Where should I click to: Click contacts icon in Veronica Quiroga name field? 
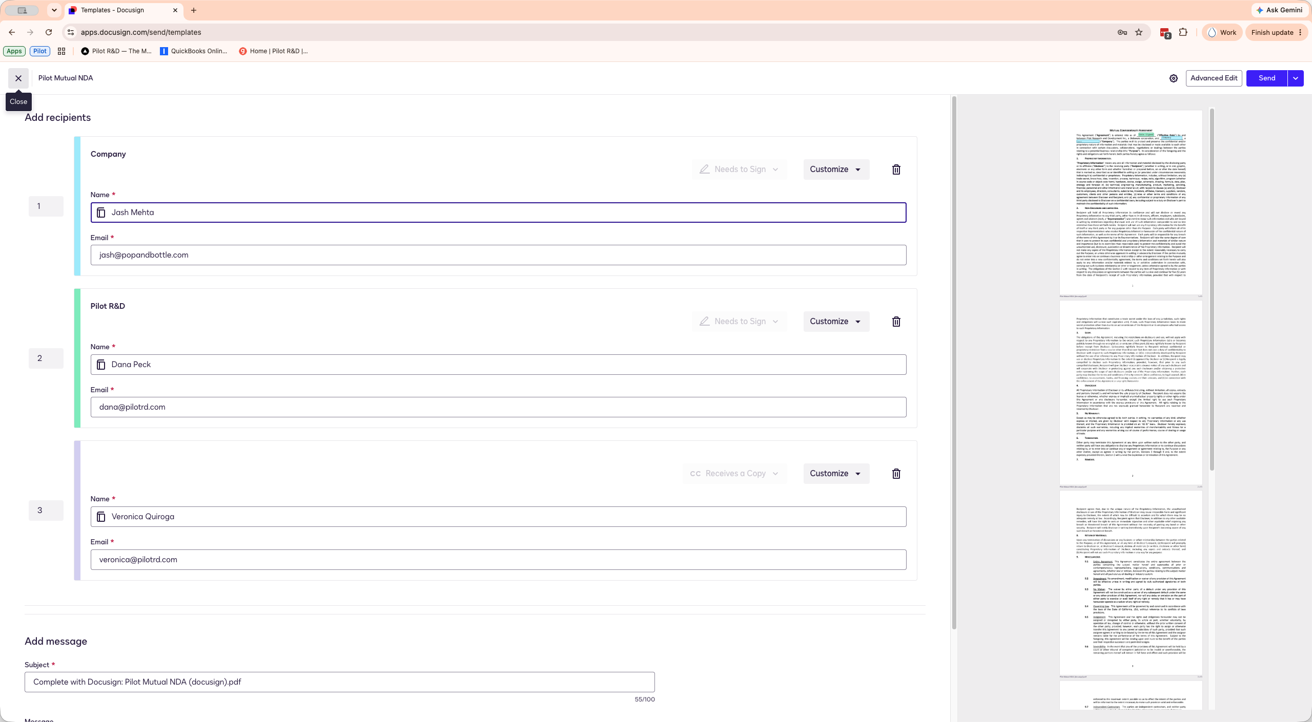coord(101,517)
